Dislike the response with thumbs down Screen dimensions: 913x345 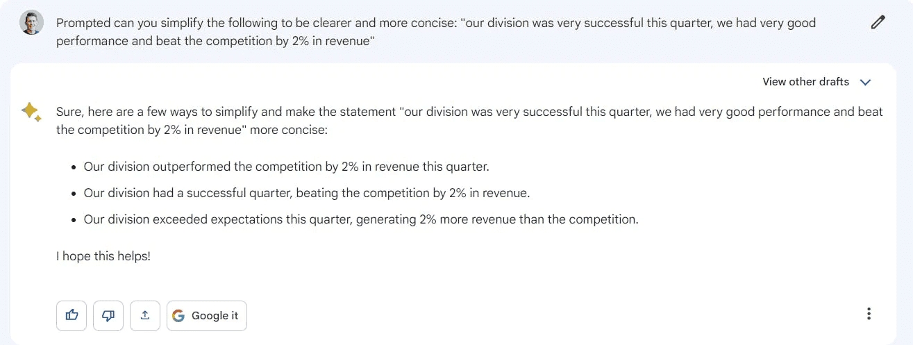point(108,315)
